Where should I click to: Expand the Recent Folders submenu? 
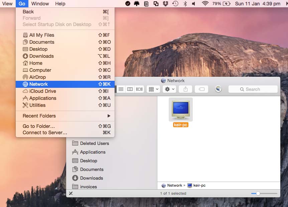click(65, 116)
